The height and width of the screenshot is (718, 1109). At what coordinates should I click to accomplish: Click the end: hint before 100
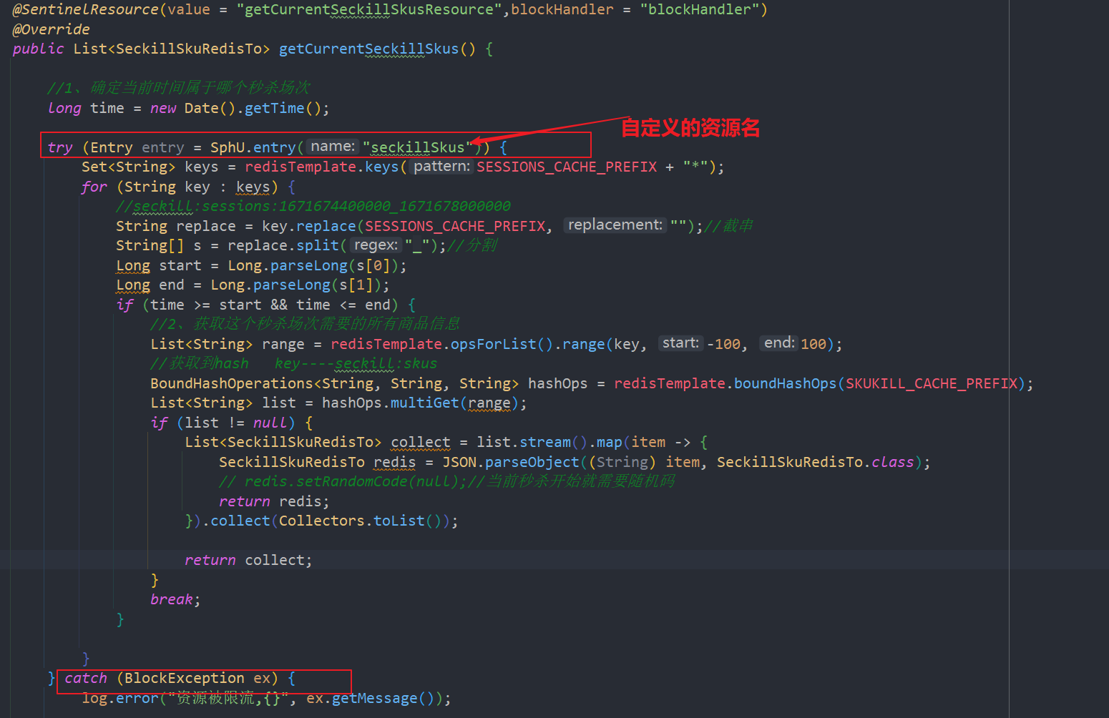tap(779, 343)
